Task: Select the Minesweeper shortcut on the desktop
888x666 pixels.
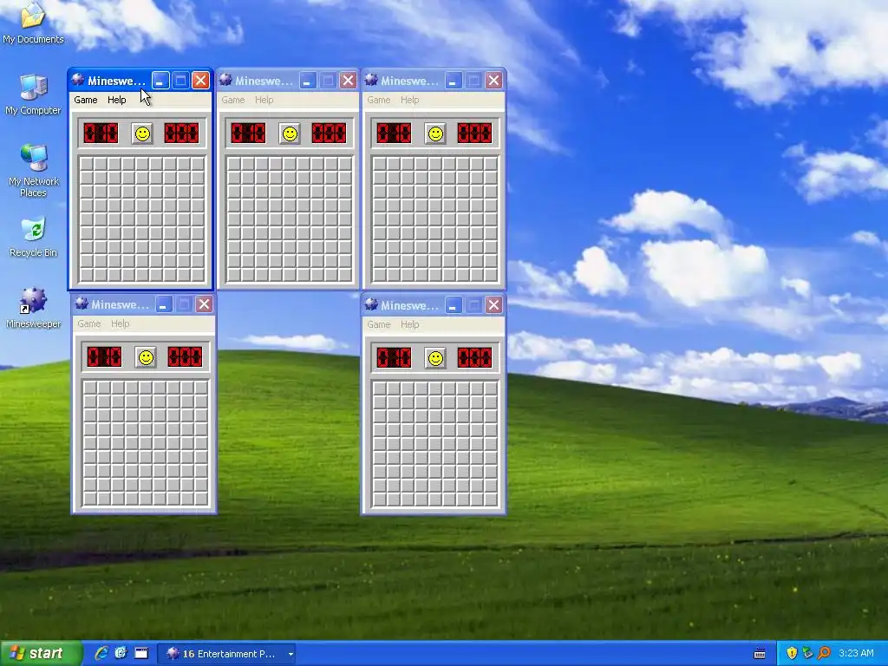Action: 34,308
